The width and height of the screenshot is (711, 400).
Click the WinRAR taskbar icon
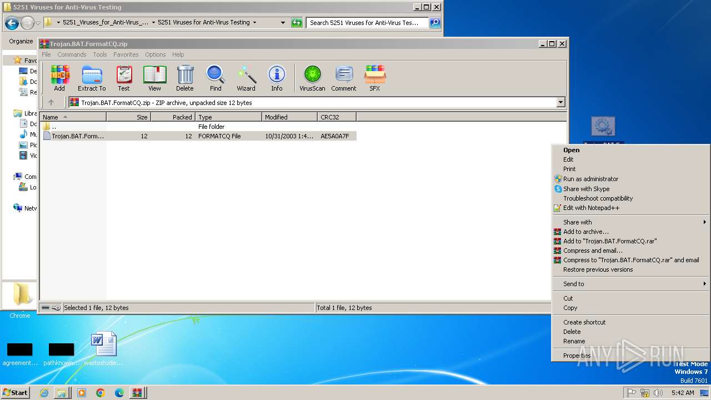(137, 393)
